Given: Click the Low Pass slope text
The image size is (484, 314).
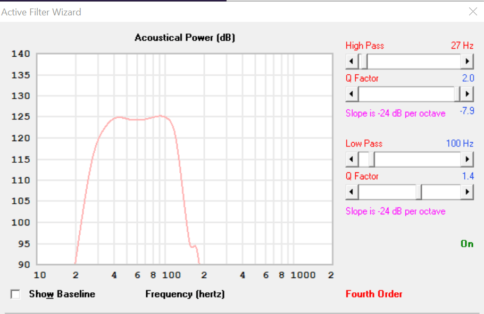Looking at the screenshot, I should click(395, 211).
